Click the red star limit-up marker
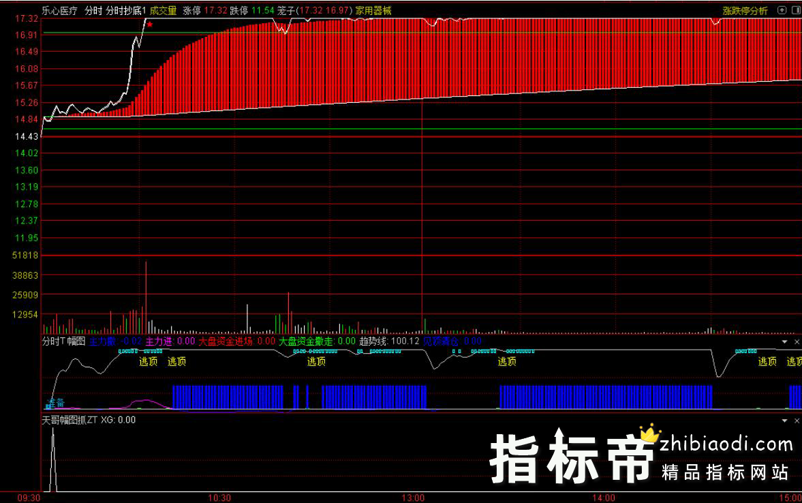The image size is (802, 503). (x=149, y=24)
